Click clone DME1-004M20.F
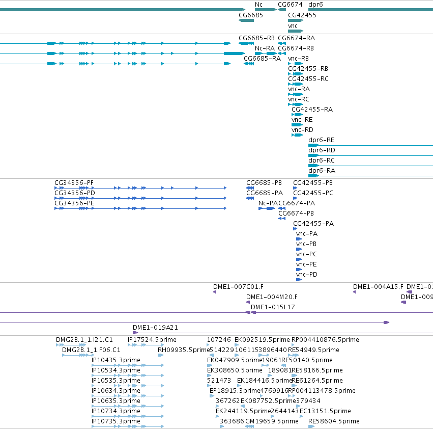 click(x=272, y=297)
